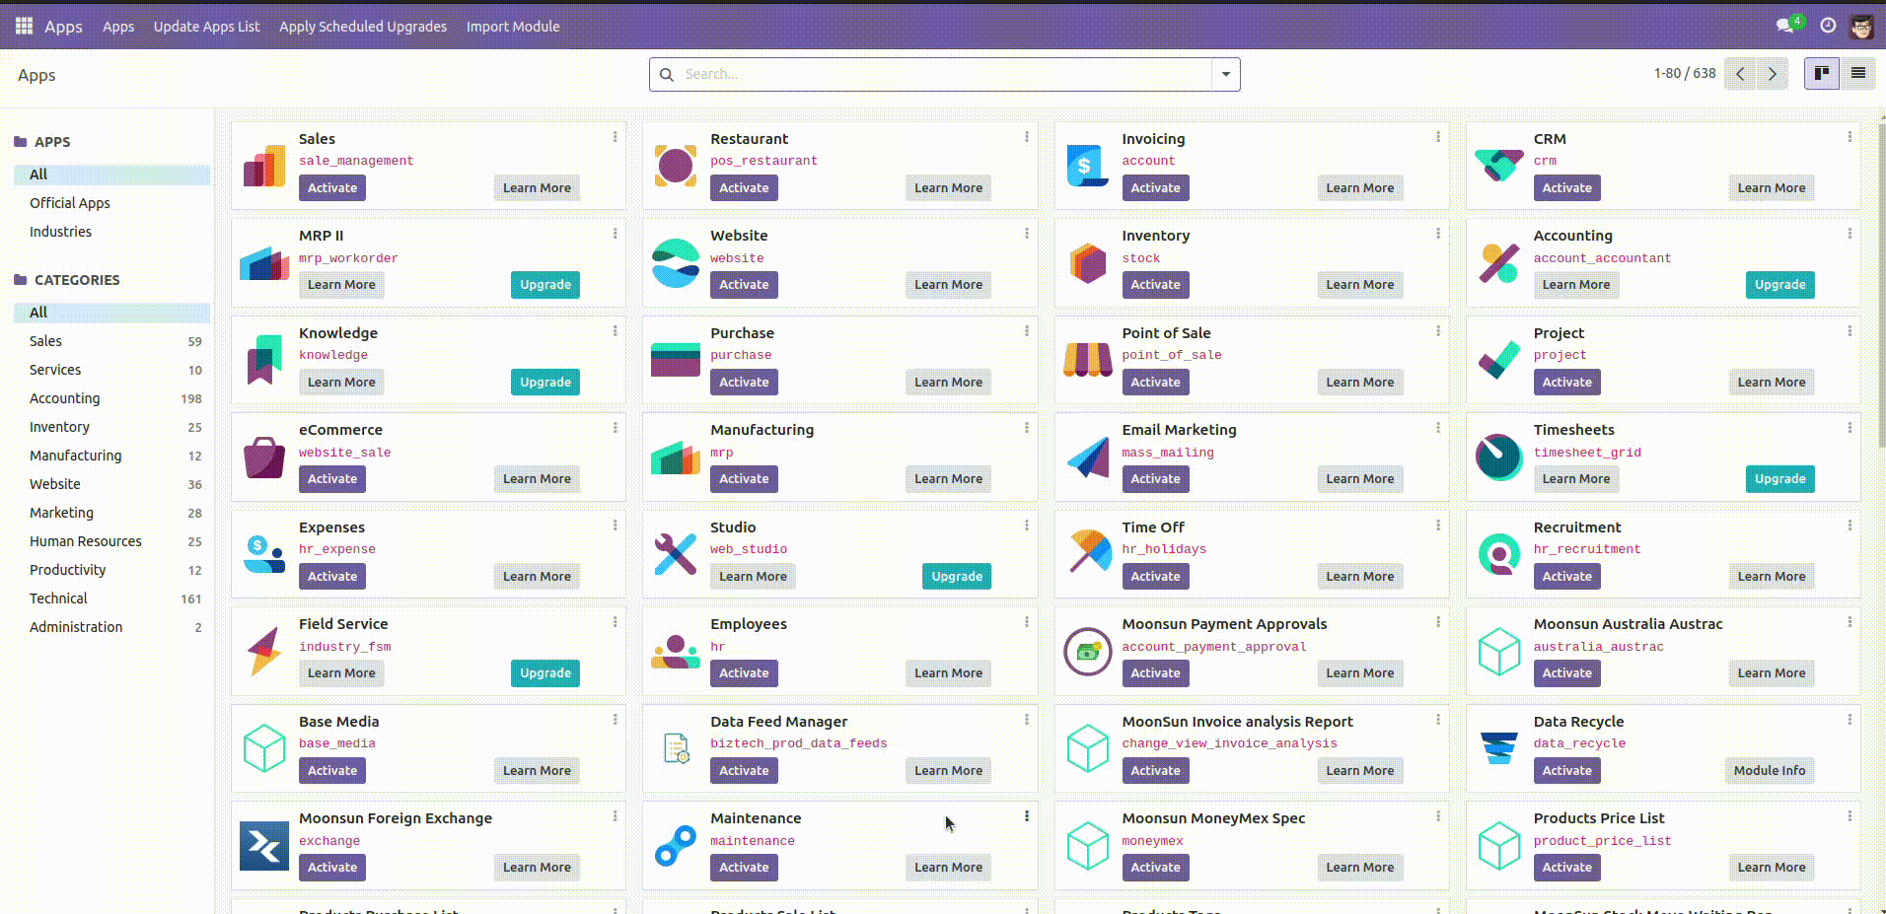The height and width of the screenshot is (914, 1886).
Task: Click the Moonsun Foreign Exchange app icon
Action: tap(264, 845)
